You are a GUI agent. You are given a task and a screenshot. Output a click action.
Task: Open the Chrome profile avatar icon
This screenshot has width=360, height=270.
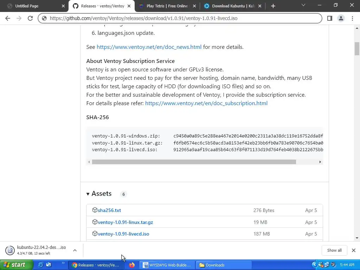(341, 18)
